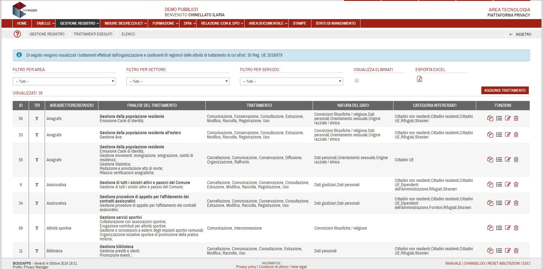This screenshot has height=269, width=543.
Task: Delete treatment ID 9
Action: 516,185
